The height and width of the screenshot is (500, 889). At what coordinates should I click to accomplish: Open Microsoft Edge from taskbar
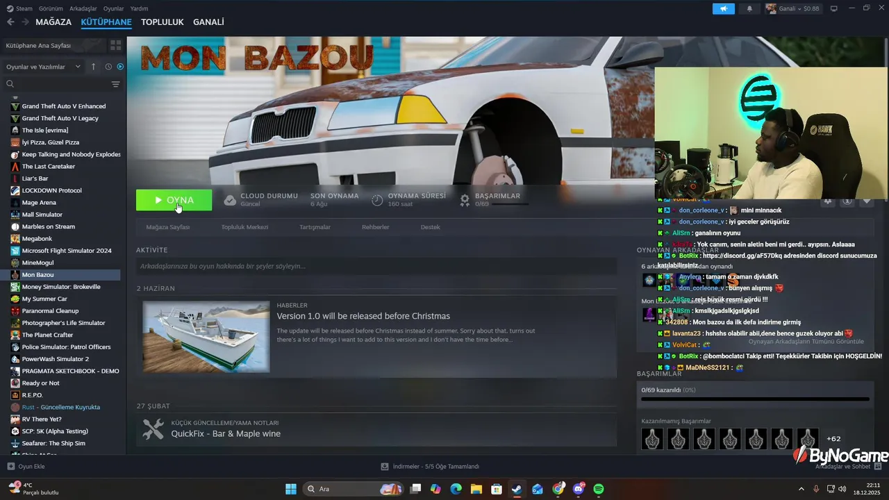[x=456, y=489]
